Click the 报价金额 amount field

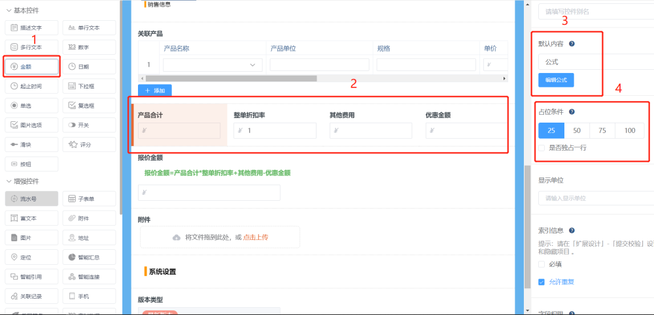[x=209, y=192]
